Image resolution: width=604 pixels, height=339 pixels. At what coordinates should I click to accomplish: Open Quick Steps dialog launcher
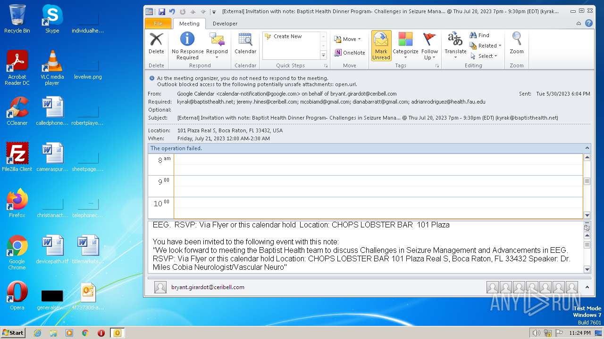[326, 66]
